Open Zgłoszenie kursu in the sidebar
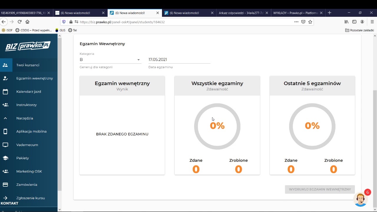This screenshot has height=212, width=377. point(29,198)
